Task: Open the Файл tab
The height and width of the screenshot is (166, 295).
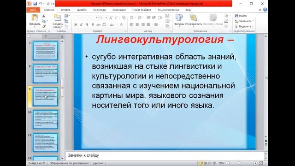Action: [x=33, y=10]
